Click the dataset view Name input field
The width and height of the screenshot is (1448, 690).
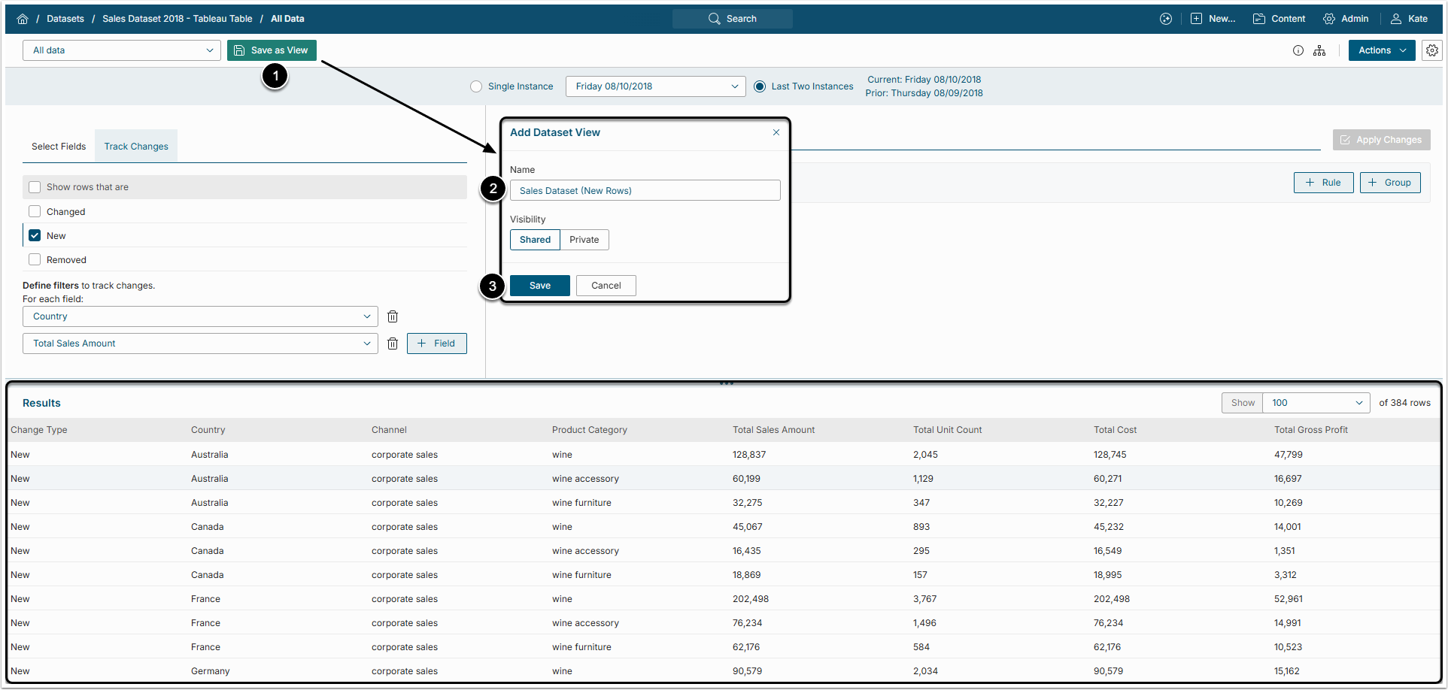tap(645, 191)
